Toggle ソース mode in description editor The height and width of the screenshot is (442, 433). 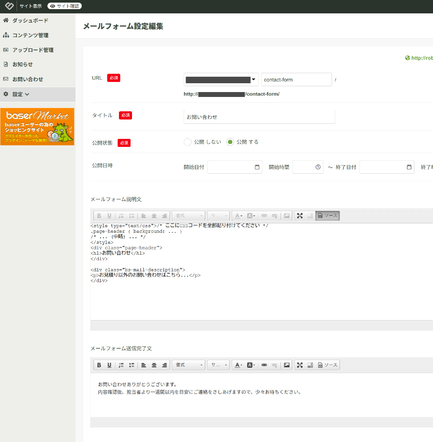(x=327, y=216)
